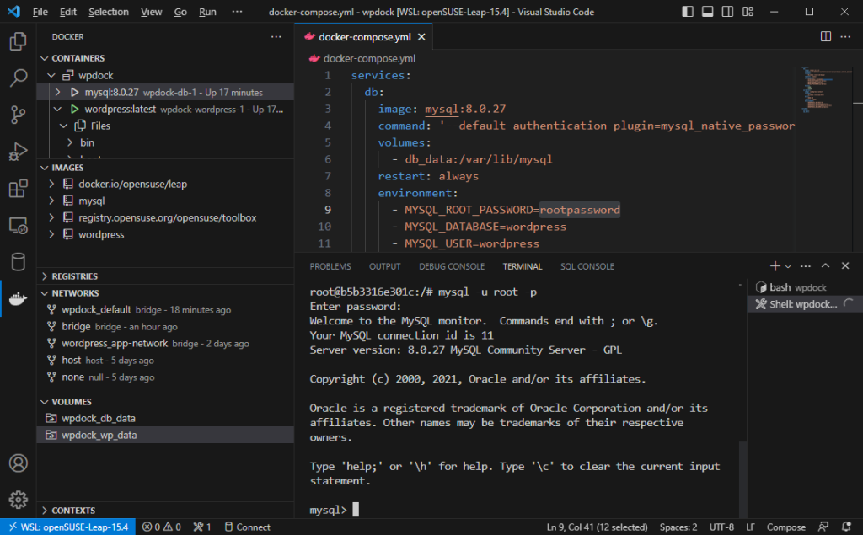863x535 pixels.
Task: Select the wpdock_default network
Action: (165, 310)
